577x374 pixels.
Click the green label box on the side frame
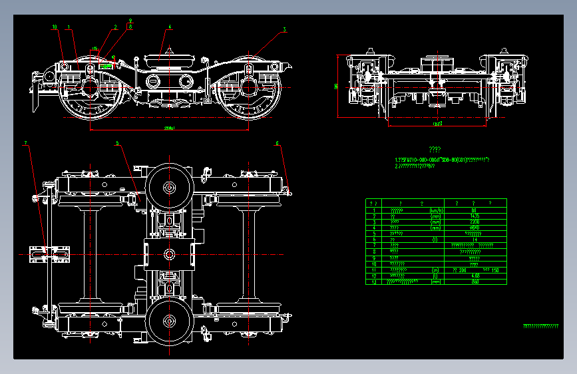(106, 67)
